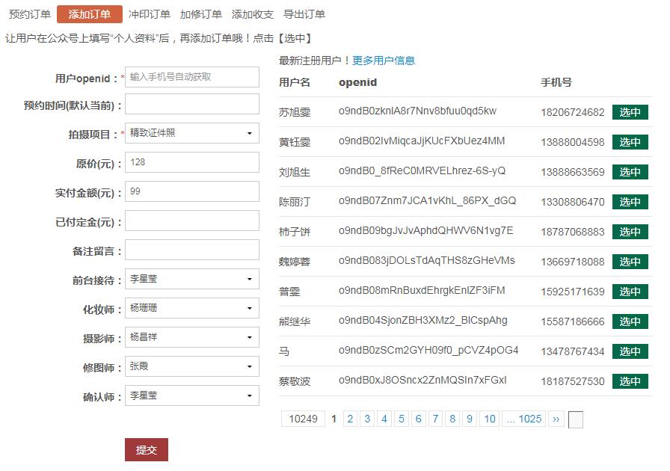Click 选中 for user 蔡敬波
This screenshot has height=471, width=670.
click(x=630, y=381)
